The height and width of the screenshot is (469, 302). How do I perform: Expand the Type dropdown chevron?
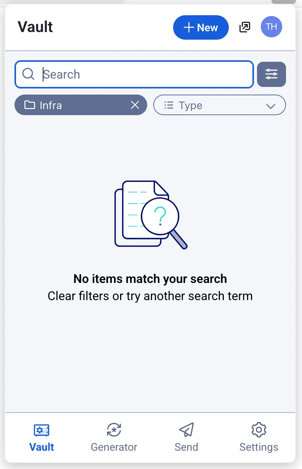271,106
